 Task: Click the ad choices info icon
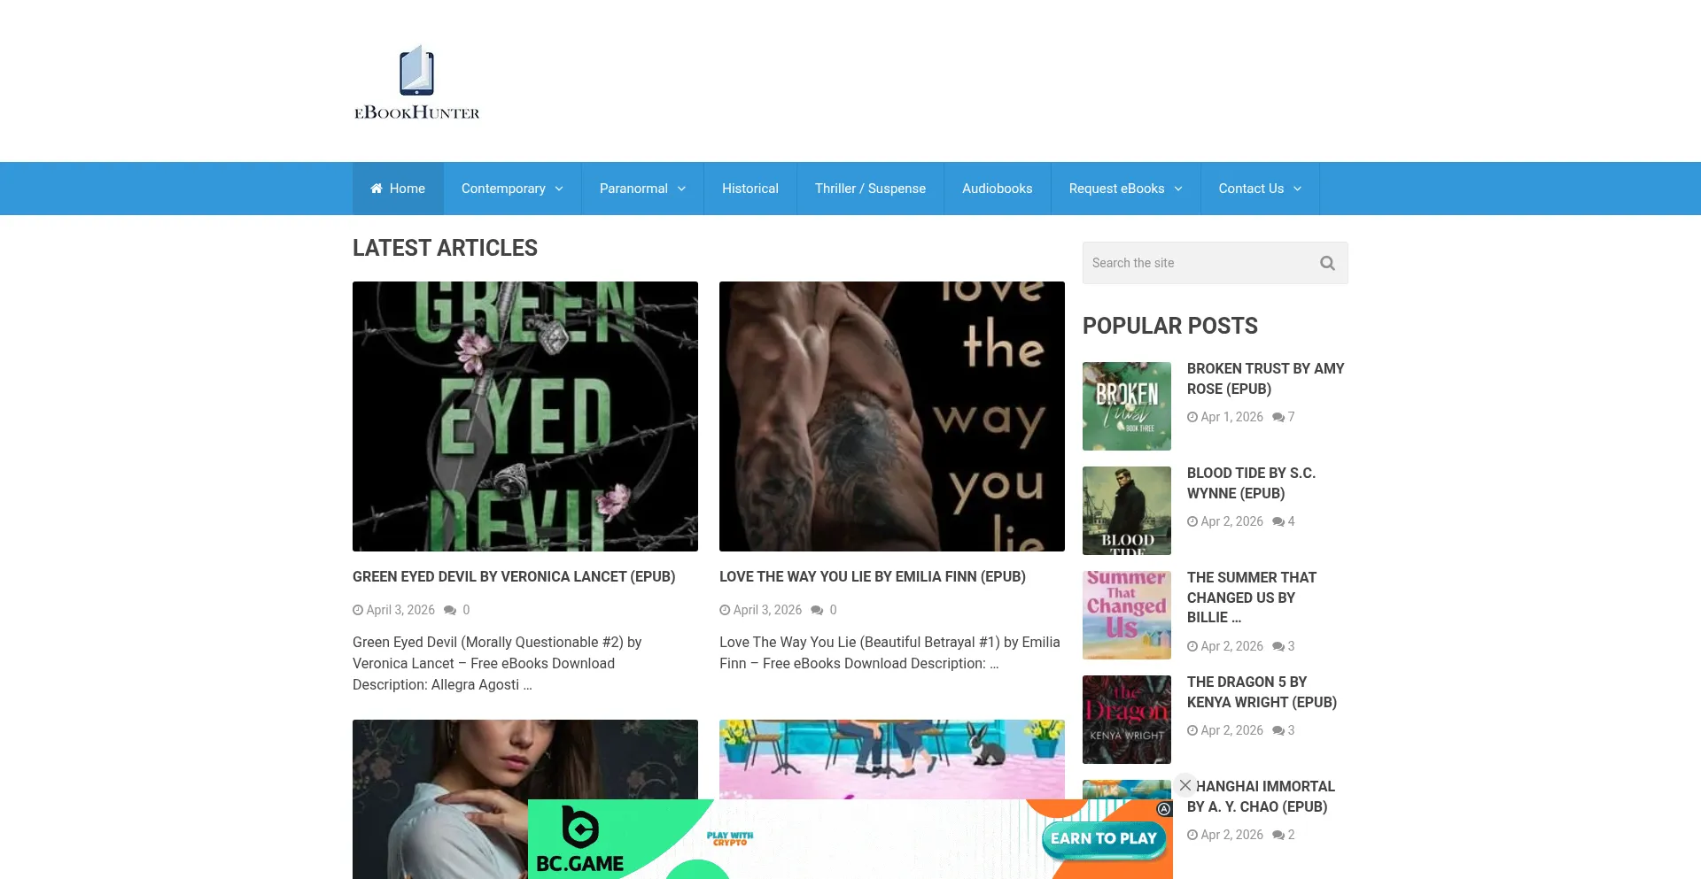click(1164, 809)
